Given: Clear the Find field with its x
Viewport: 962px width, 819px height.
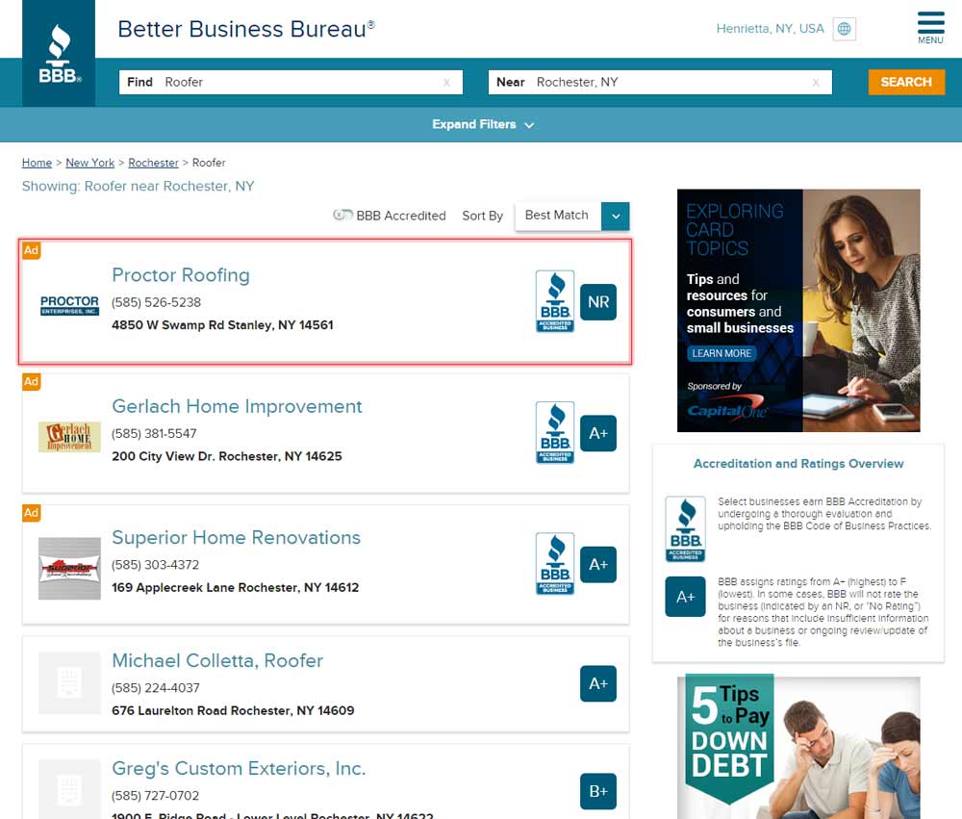Looking at the screenshot, I should pos(446,83).
